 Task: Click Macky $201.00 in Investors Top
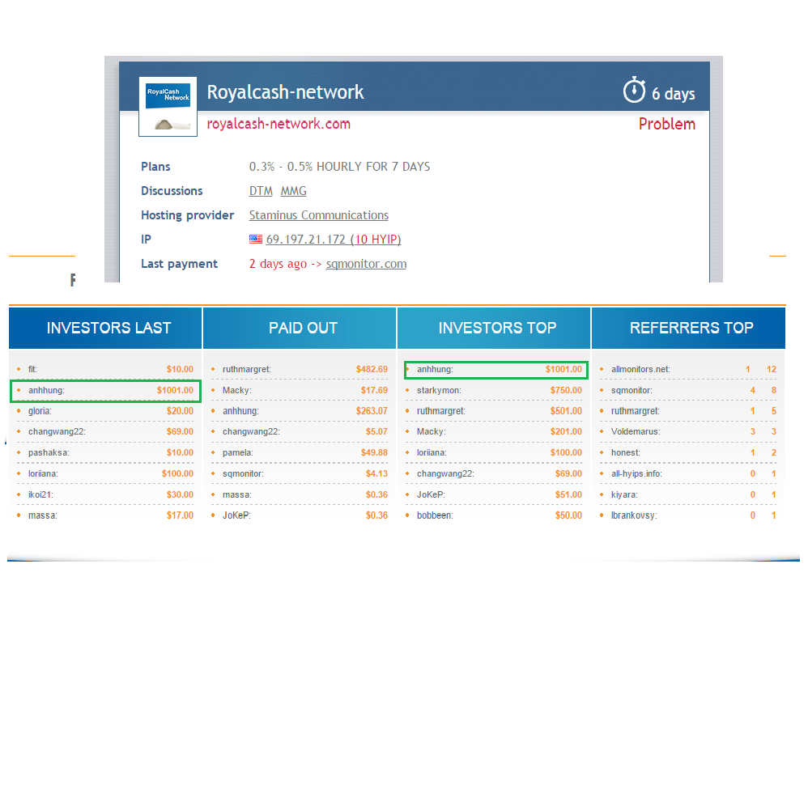pos(494,431)
